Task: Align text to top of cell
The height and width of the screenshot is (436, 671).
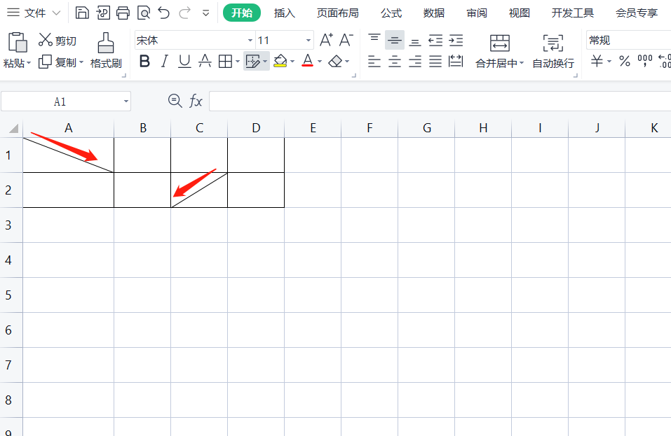Action: click(x=374, y=40)
